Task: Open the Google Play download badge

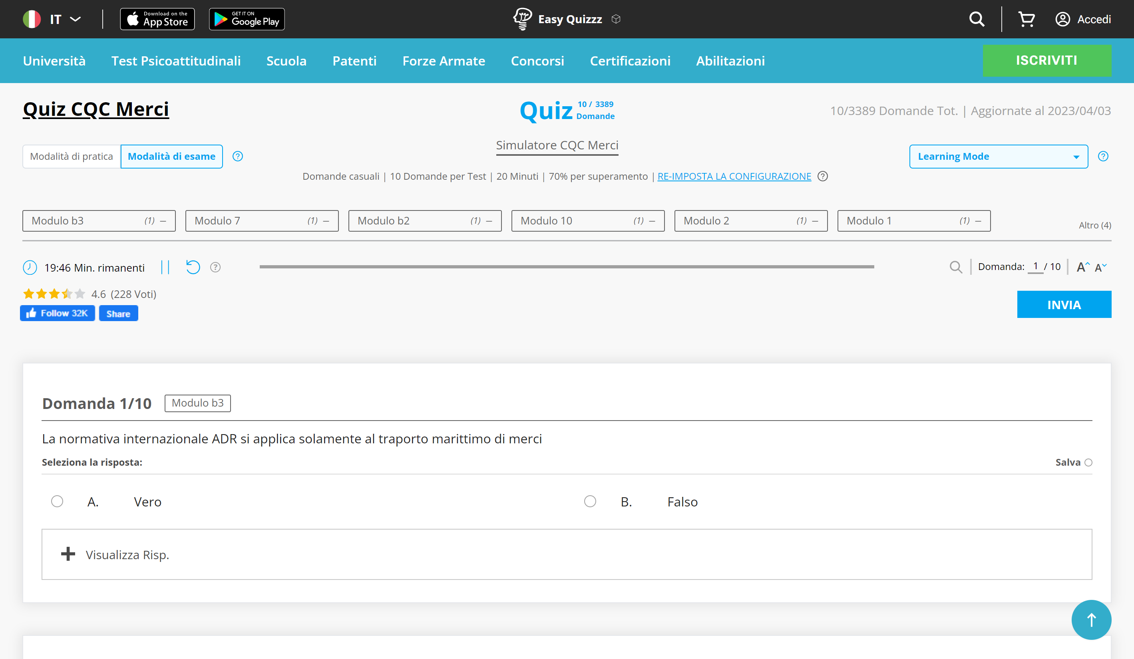Action: (x=247, y=19)
